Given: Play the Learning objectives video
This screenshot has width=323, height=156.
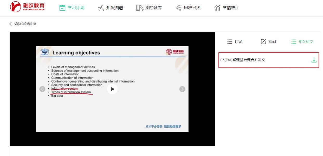Looking at the screenshot, I should (x=112, y=89).
